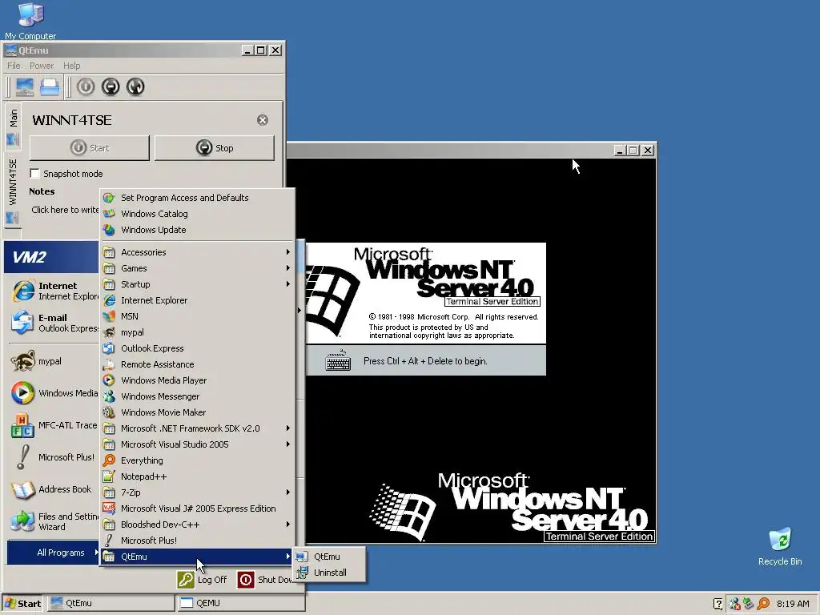The image size is (820, 615).
Task: Open mypal from the recent programs list
Action: (54, 361)
